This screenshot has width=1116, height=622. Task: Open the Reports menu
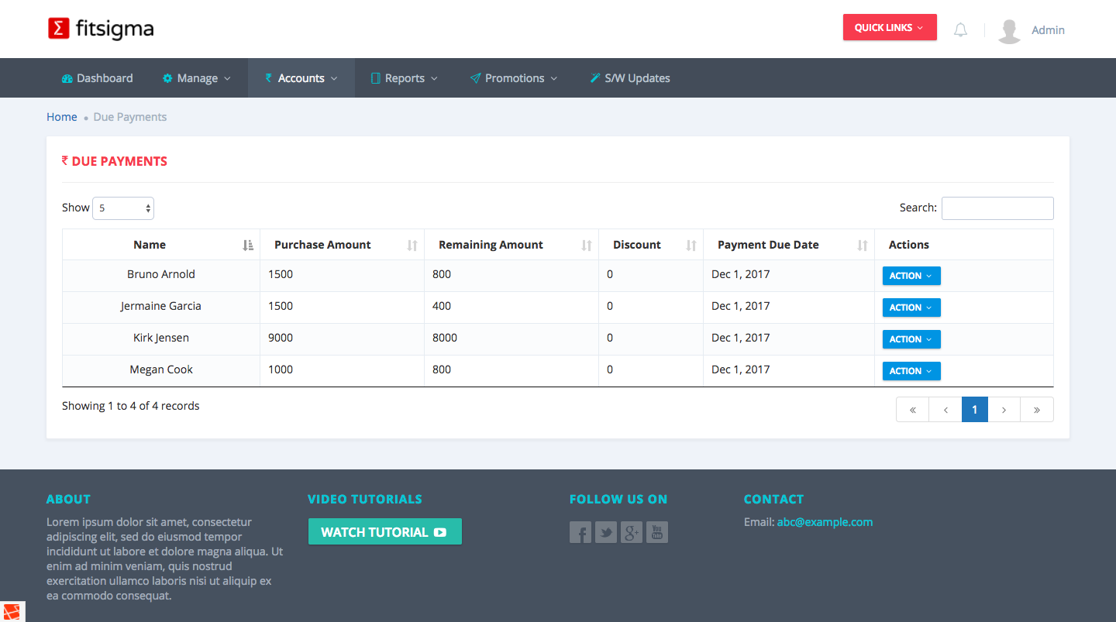pos(405,78)
